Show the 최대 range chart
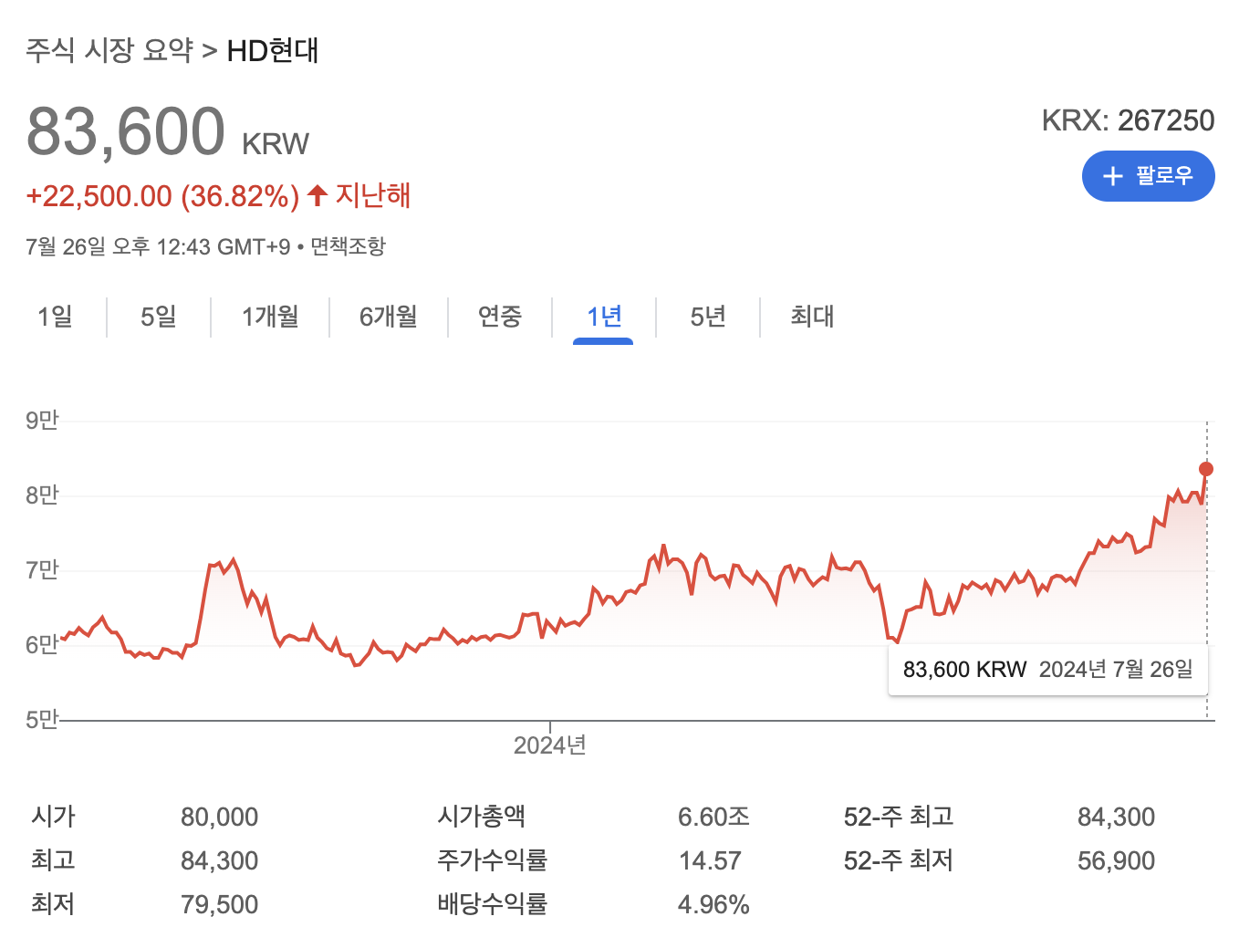 click(812, 317)
